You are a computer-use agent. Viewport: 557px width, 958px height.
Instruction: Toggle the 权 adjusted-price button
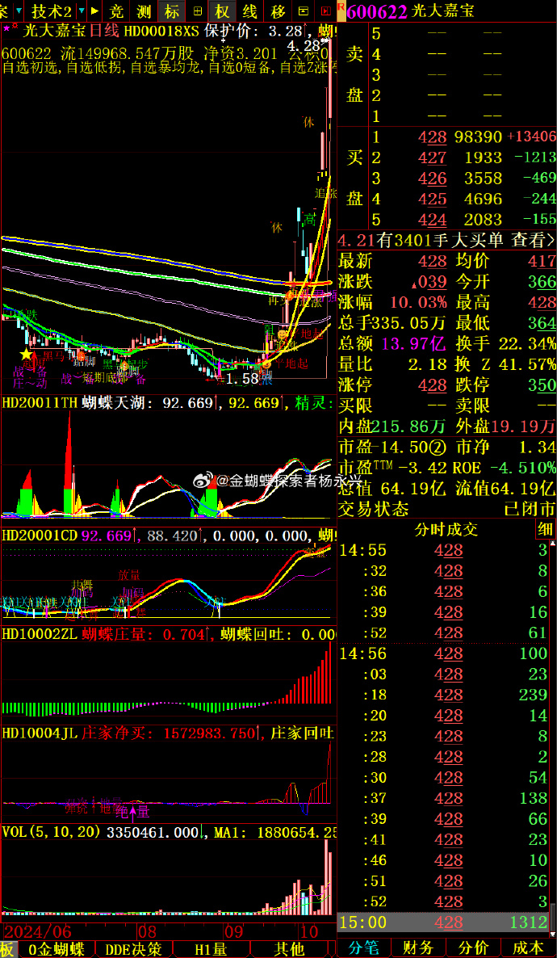pyautogui.click(x=223, y=11)
